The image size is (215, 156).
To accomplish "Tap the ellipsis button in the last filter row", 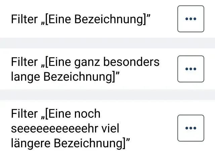I will [x=191, y=128].
